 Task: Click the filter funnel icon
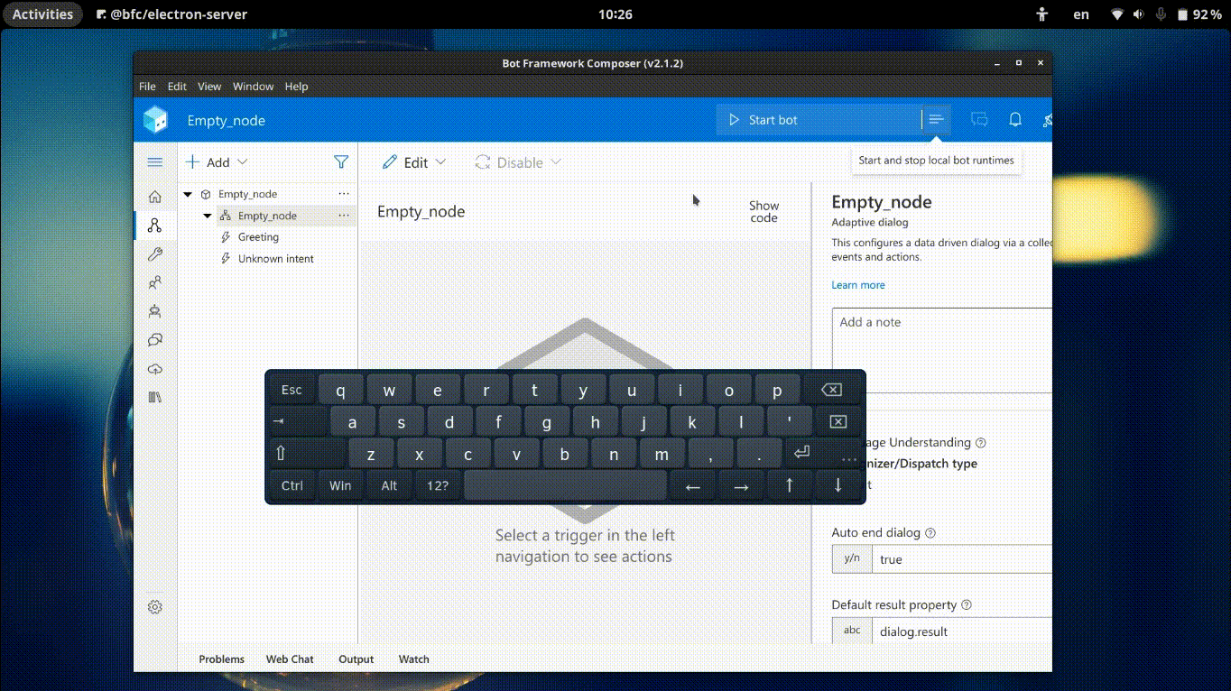[x=341, y=162]
